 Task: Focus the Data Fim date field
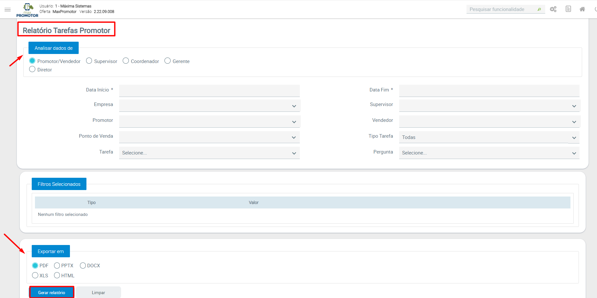pyautogui.click(x=489, y=91)
